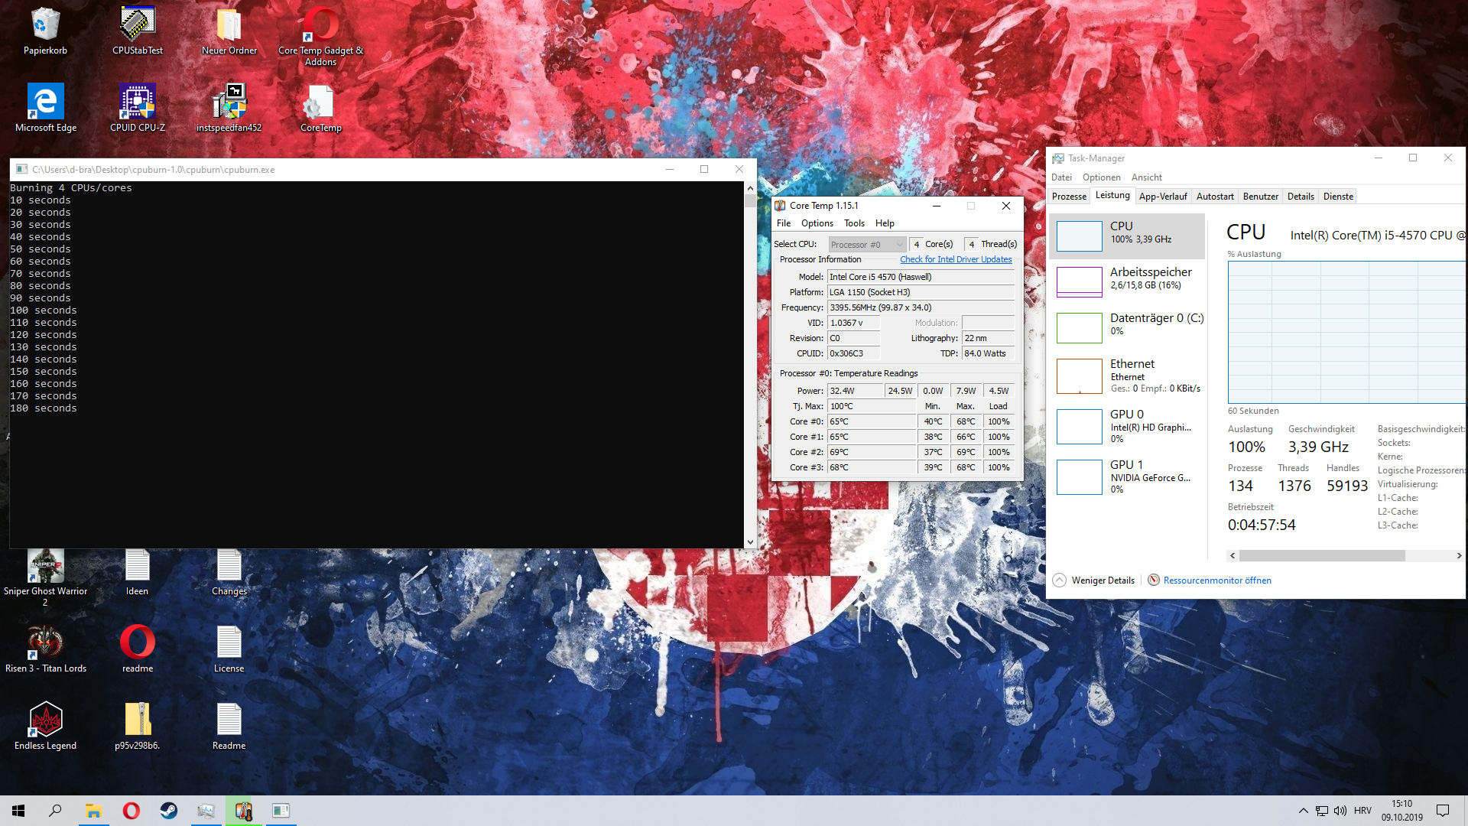
Task: Open File Explorer from the taskbar
Action: [93, 811]
